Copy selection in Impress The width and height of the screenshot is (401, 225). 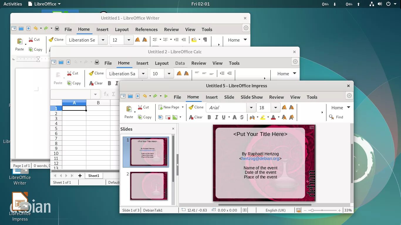tap(144, 117)
